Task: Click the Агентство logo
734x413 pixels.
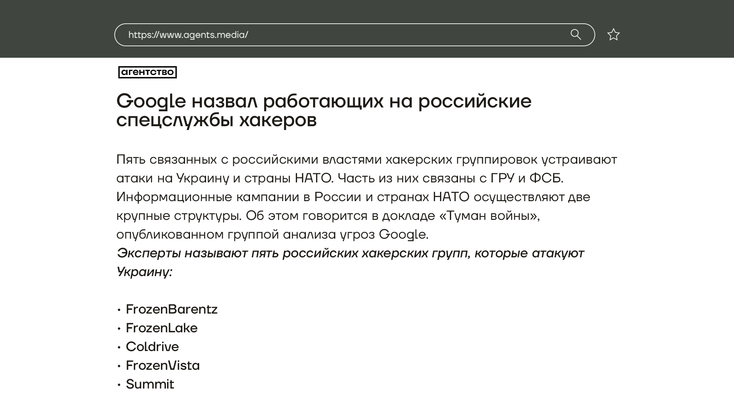Action: click(148, 72)
